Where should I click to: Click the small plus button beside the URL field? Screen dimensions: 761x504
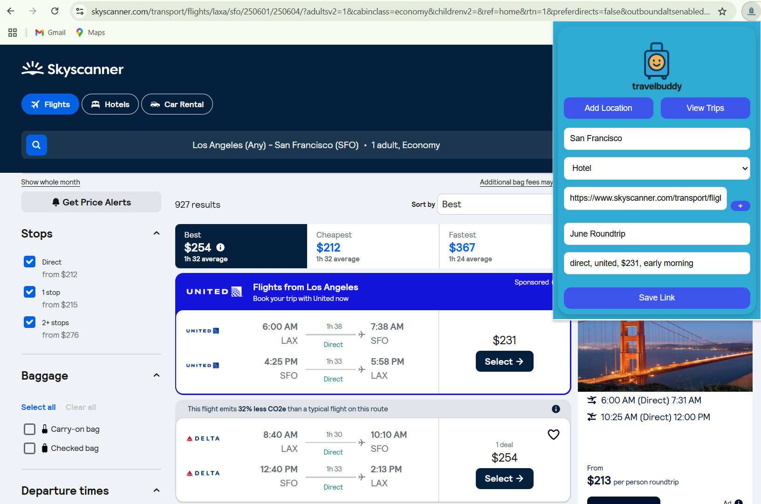[740, 206]
